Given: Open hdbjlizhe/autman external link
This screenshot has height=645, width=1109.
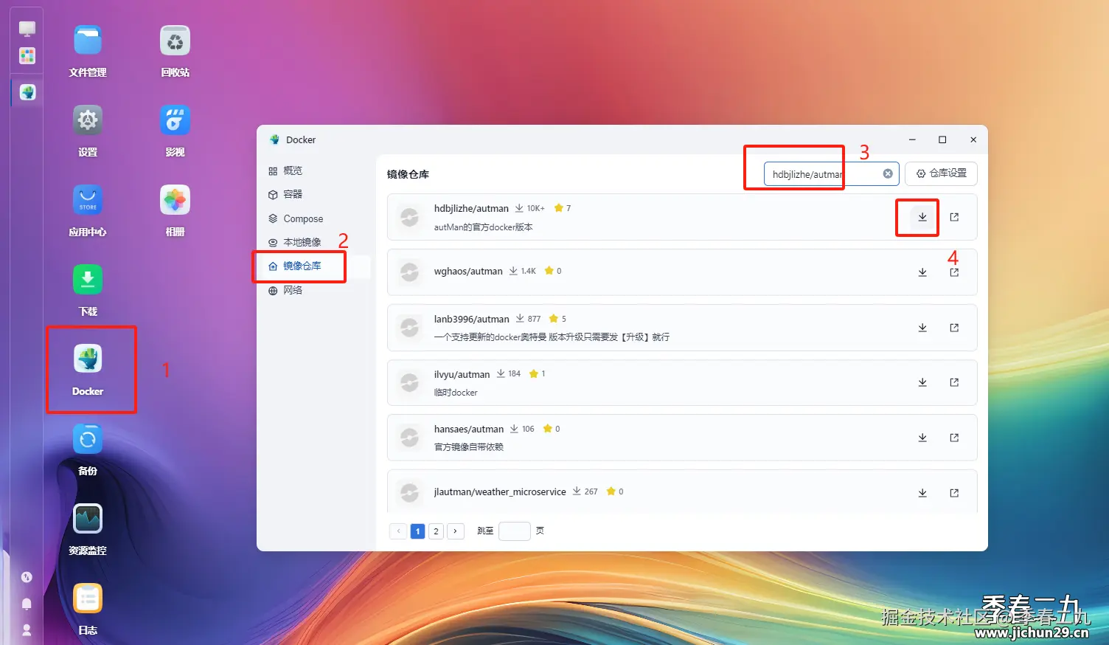Looking at the screenshot, I should point(954,217).
